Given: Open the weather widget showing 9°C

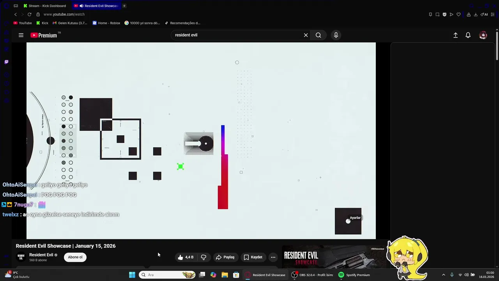Looking at the screenshot, I should tap(17, 275).
